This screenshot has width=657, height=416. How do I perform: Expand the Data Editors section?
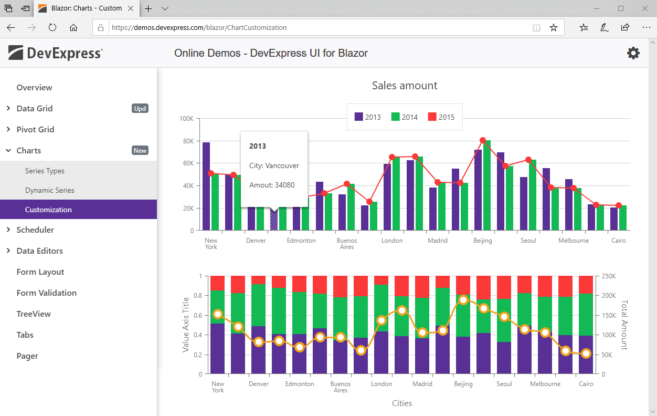tap(8, 251)
